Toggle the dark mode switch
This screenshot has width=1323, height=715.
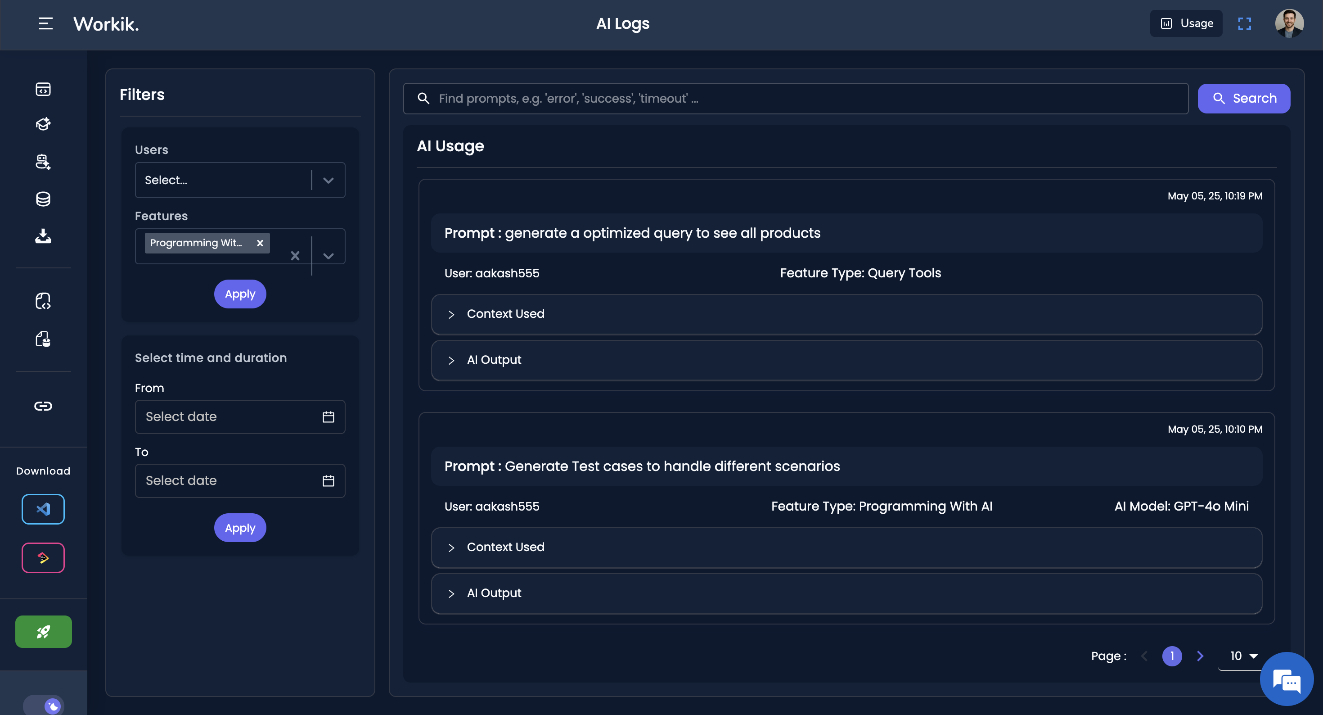(44, 706)
